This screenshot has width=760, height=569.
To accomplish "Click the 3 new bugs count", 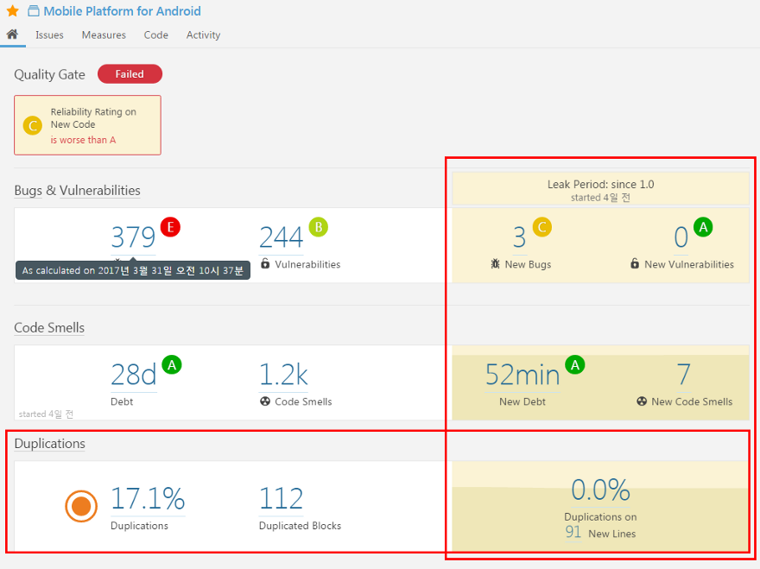I will click(x=520, y=237).
